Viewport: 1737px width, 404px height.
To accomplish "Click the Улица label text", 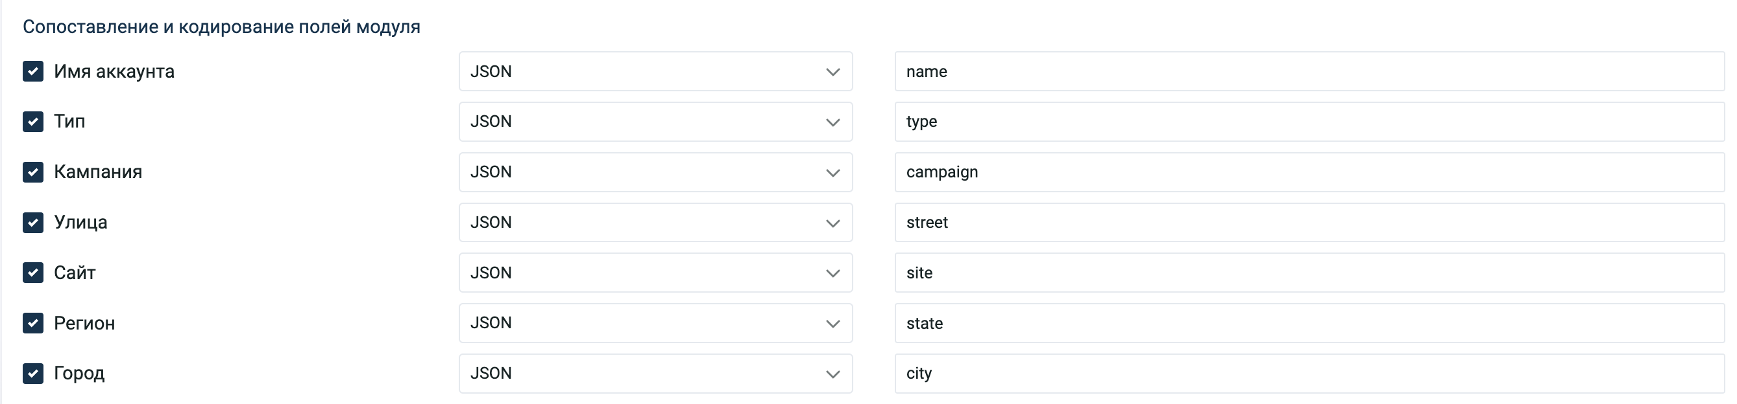I will 80,223.
